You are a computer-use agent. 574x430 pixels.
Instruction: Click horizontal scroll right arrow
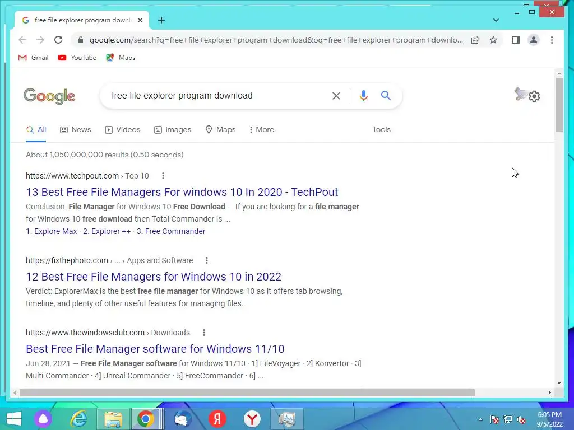[549, 392]
